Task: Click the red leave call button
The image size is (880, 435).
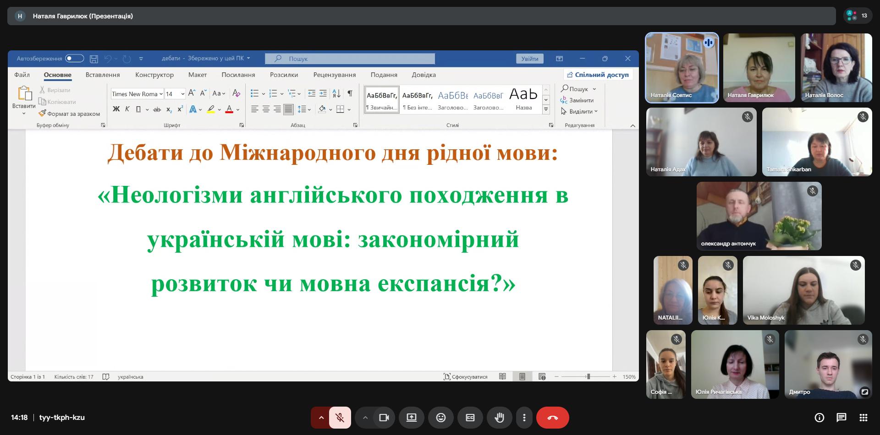Action: pyautogui.click(x=552, y=418)
